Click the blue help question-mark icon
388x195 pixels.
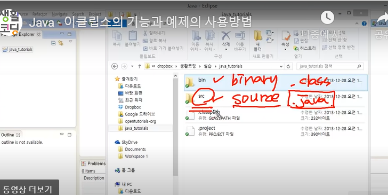coord(364,24)
